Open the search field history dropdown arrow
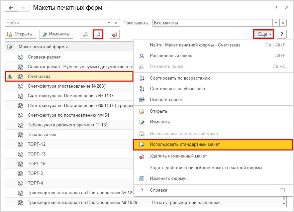 pyautogui.click(x=109, y=23)
